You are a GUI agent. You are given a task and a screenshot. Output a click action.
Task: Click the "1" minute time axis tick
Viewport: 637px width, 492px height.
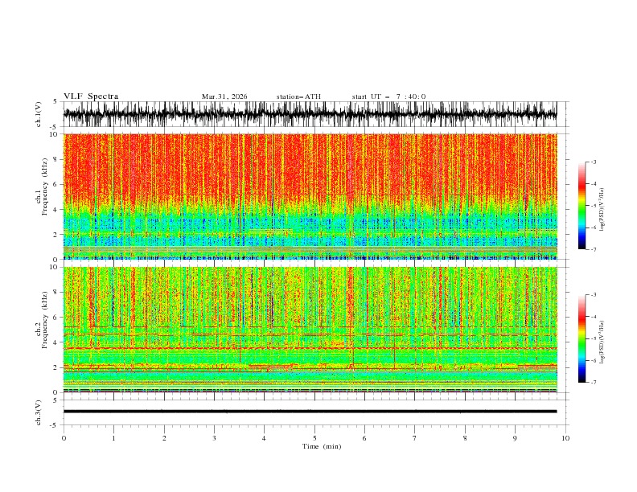tap(113, 438)
